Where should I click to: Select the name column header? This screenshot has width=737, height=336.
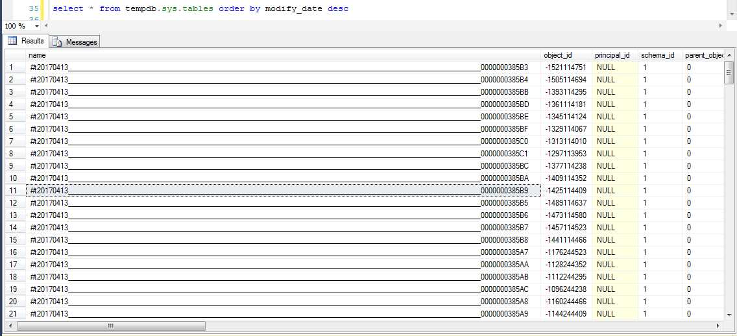284,55
